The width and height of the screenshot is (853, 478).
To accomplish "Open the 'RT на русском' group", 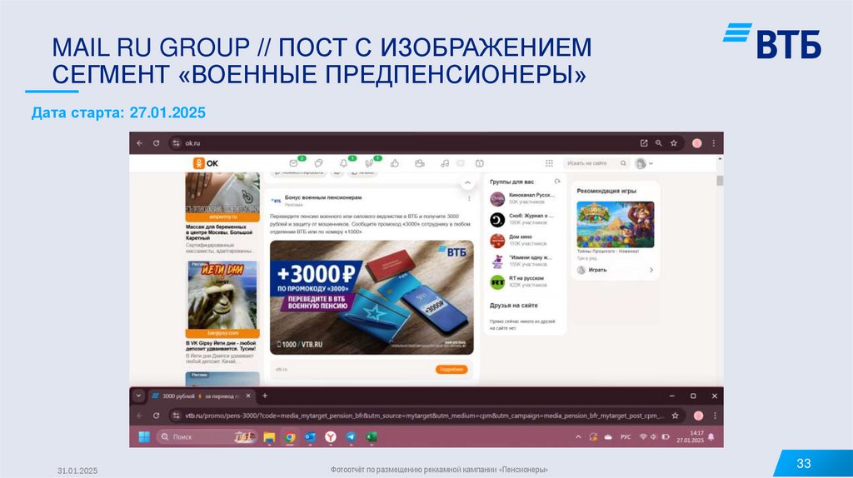I will pos(526,278).
